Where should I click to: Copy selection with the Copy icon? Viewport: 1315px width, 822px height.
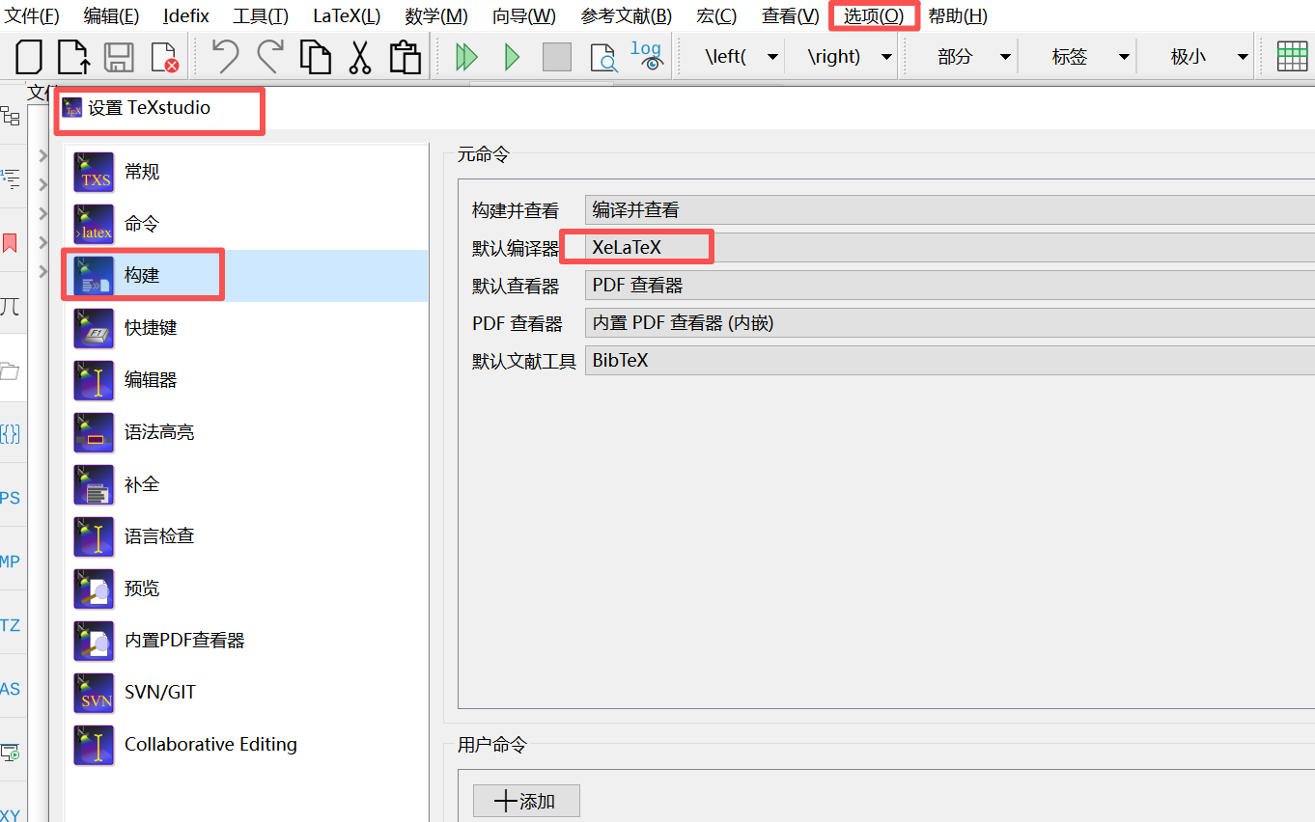point(316,57)
